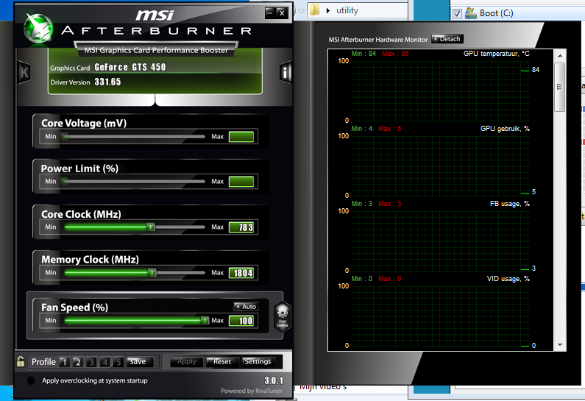This screenshot has width=585, height=401.
Task: Click the Boot (C:) label
Action: point(496,13)
